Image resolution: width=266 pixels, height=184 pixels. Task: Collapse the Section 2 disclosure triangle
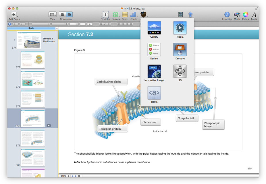[15, 40]
